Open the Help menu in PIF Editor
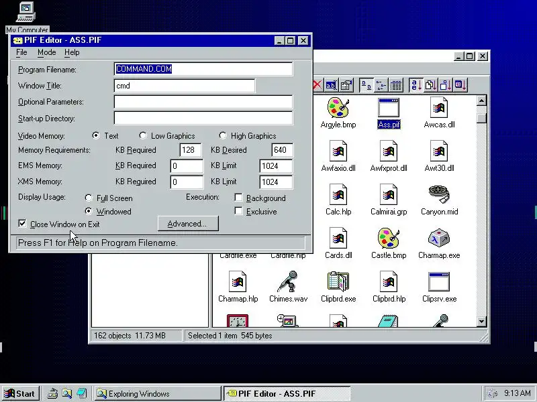The image size is (537, 402). coord(72,52)
